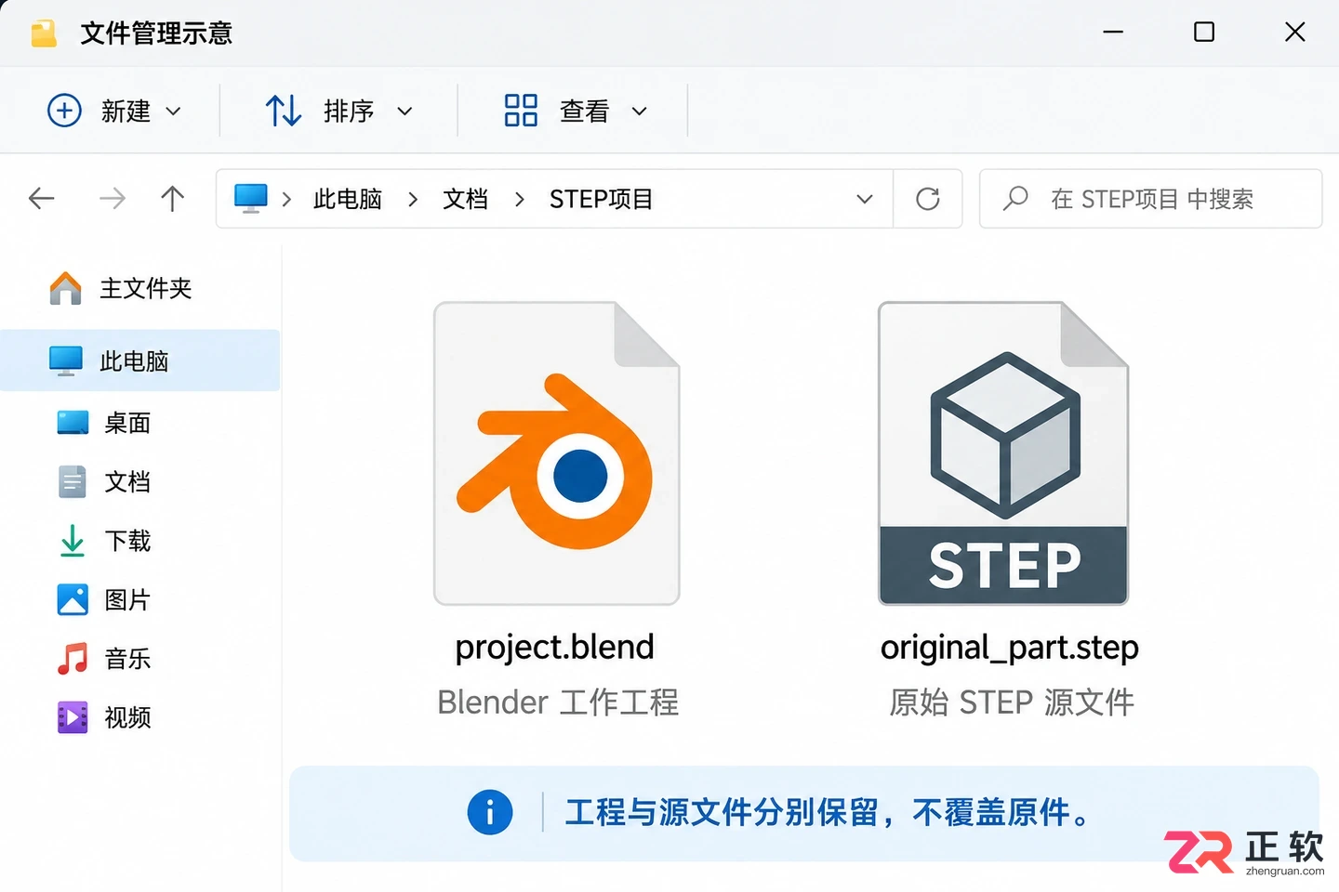Open 桌面 label in the sidebar
The width and height of the screenshot is (1339, 892).
pyautogui.click(x=127, y=423)
